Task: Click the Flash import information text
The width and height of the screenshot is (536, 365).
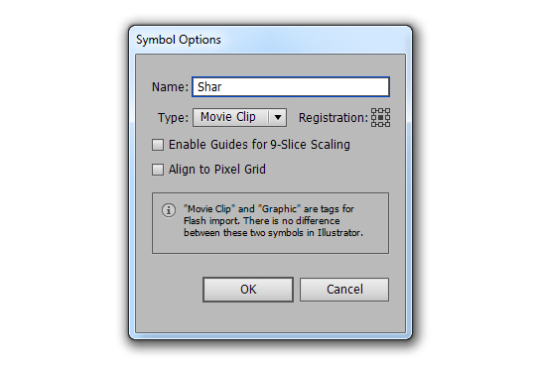Action: pos(273,221)
